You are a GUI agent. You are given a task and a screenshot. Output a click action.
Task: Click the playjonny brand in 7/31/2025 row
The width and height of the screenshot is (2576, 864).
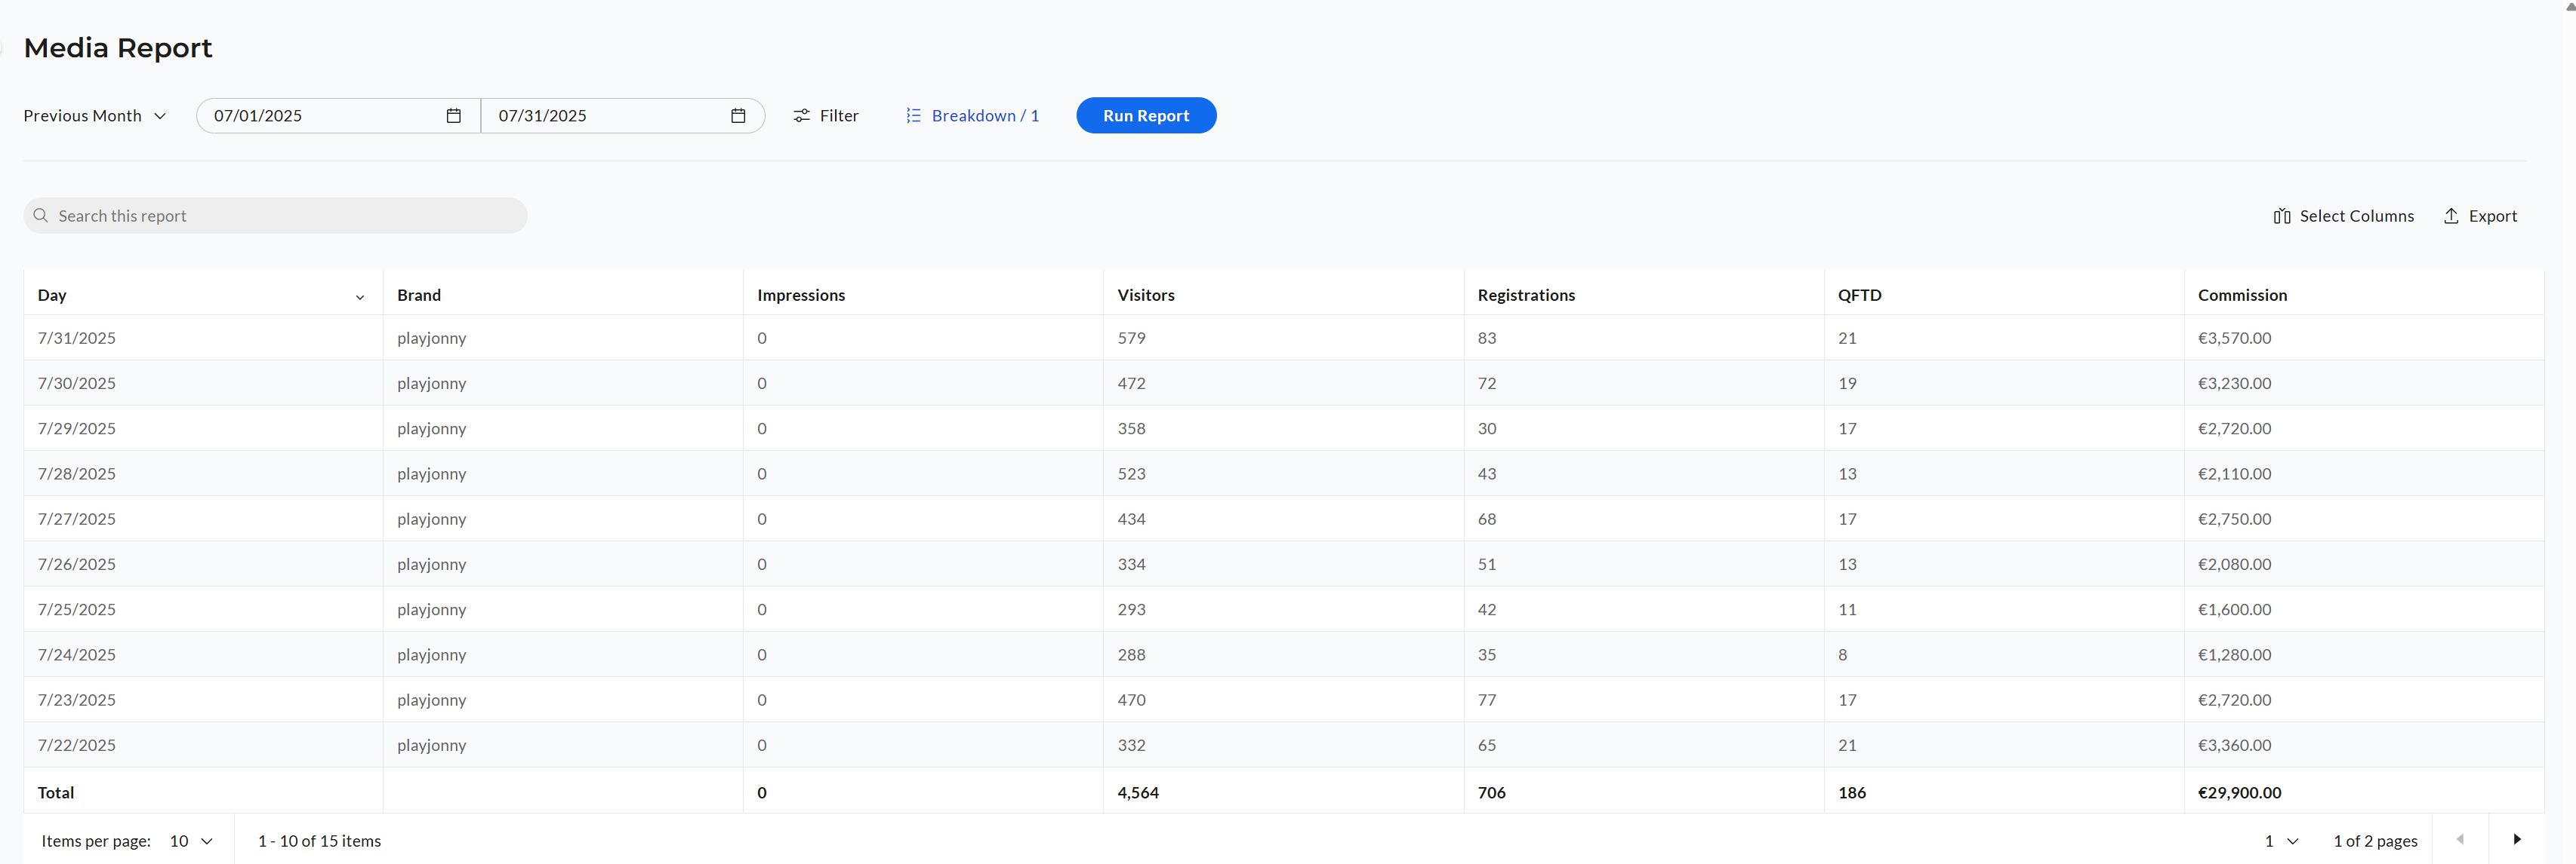pyautogui.click(x=432, y=339)
